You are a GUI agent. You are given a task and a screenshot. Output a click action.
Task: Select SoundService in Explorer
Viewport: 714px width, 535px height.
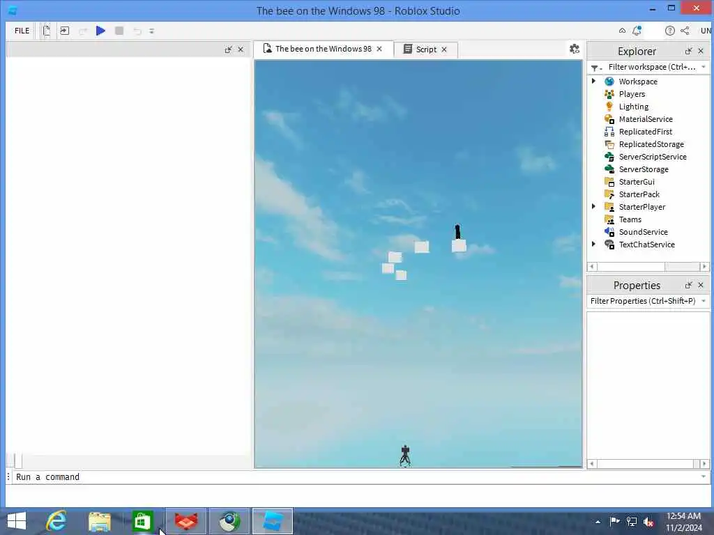tap(643, 232)
